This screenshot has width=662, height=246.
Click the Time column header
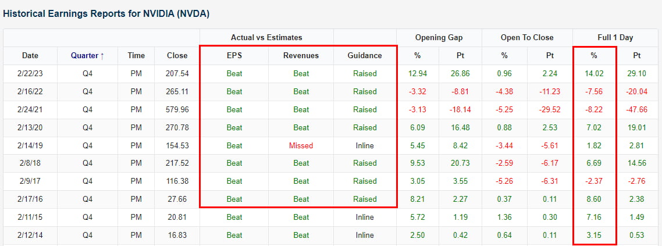(136, 55)
